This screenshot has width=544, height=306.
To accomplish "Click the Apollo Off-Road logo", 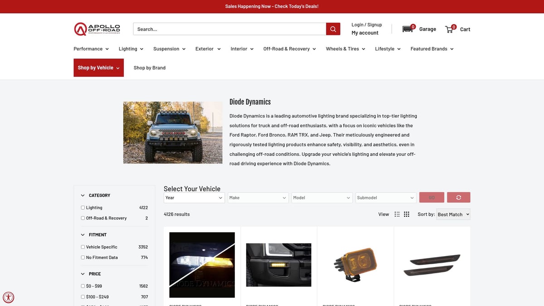I will [97, 29].
